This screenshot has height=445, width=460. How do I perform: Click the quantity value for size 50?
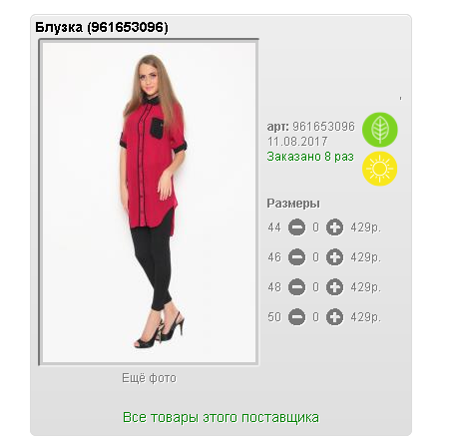[x=315, y=317]
